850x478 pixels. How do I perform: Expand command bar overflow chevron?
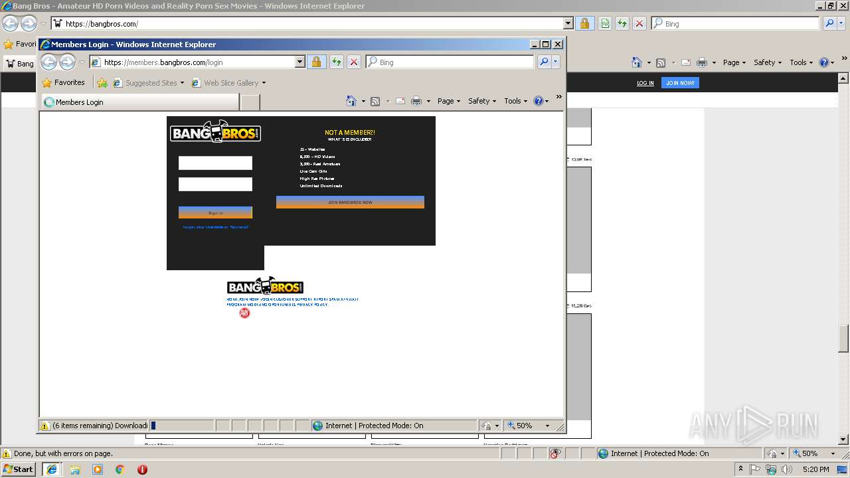coord(558,97)
